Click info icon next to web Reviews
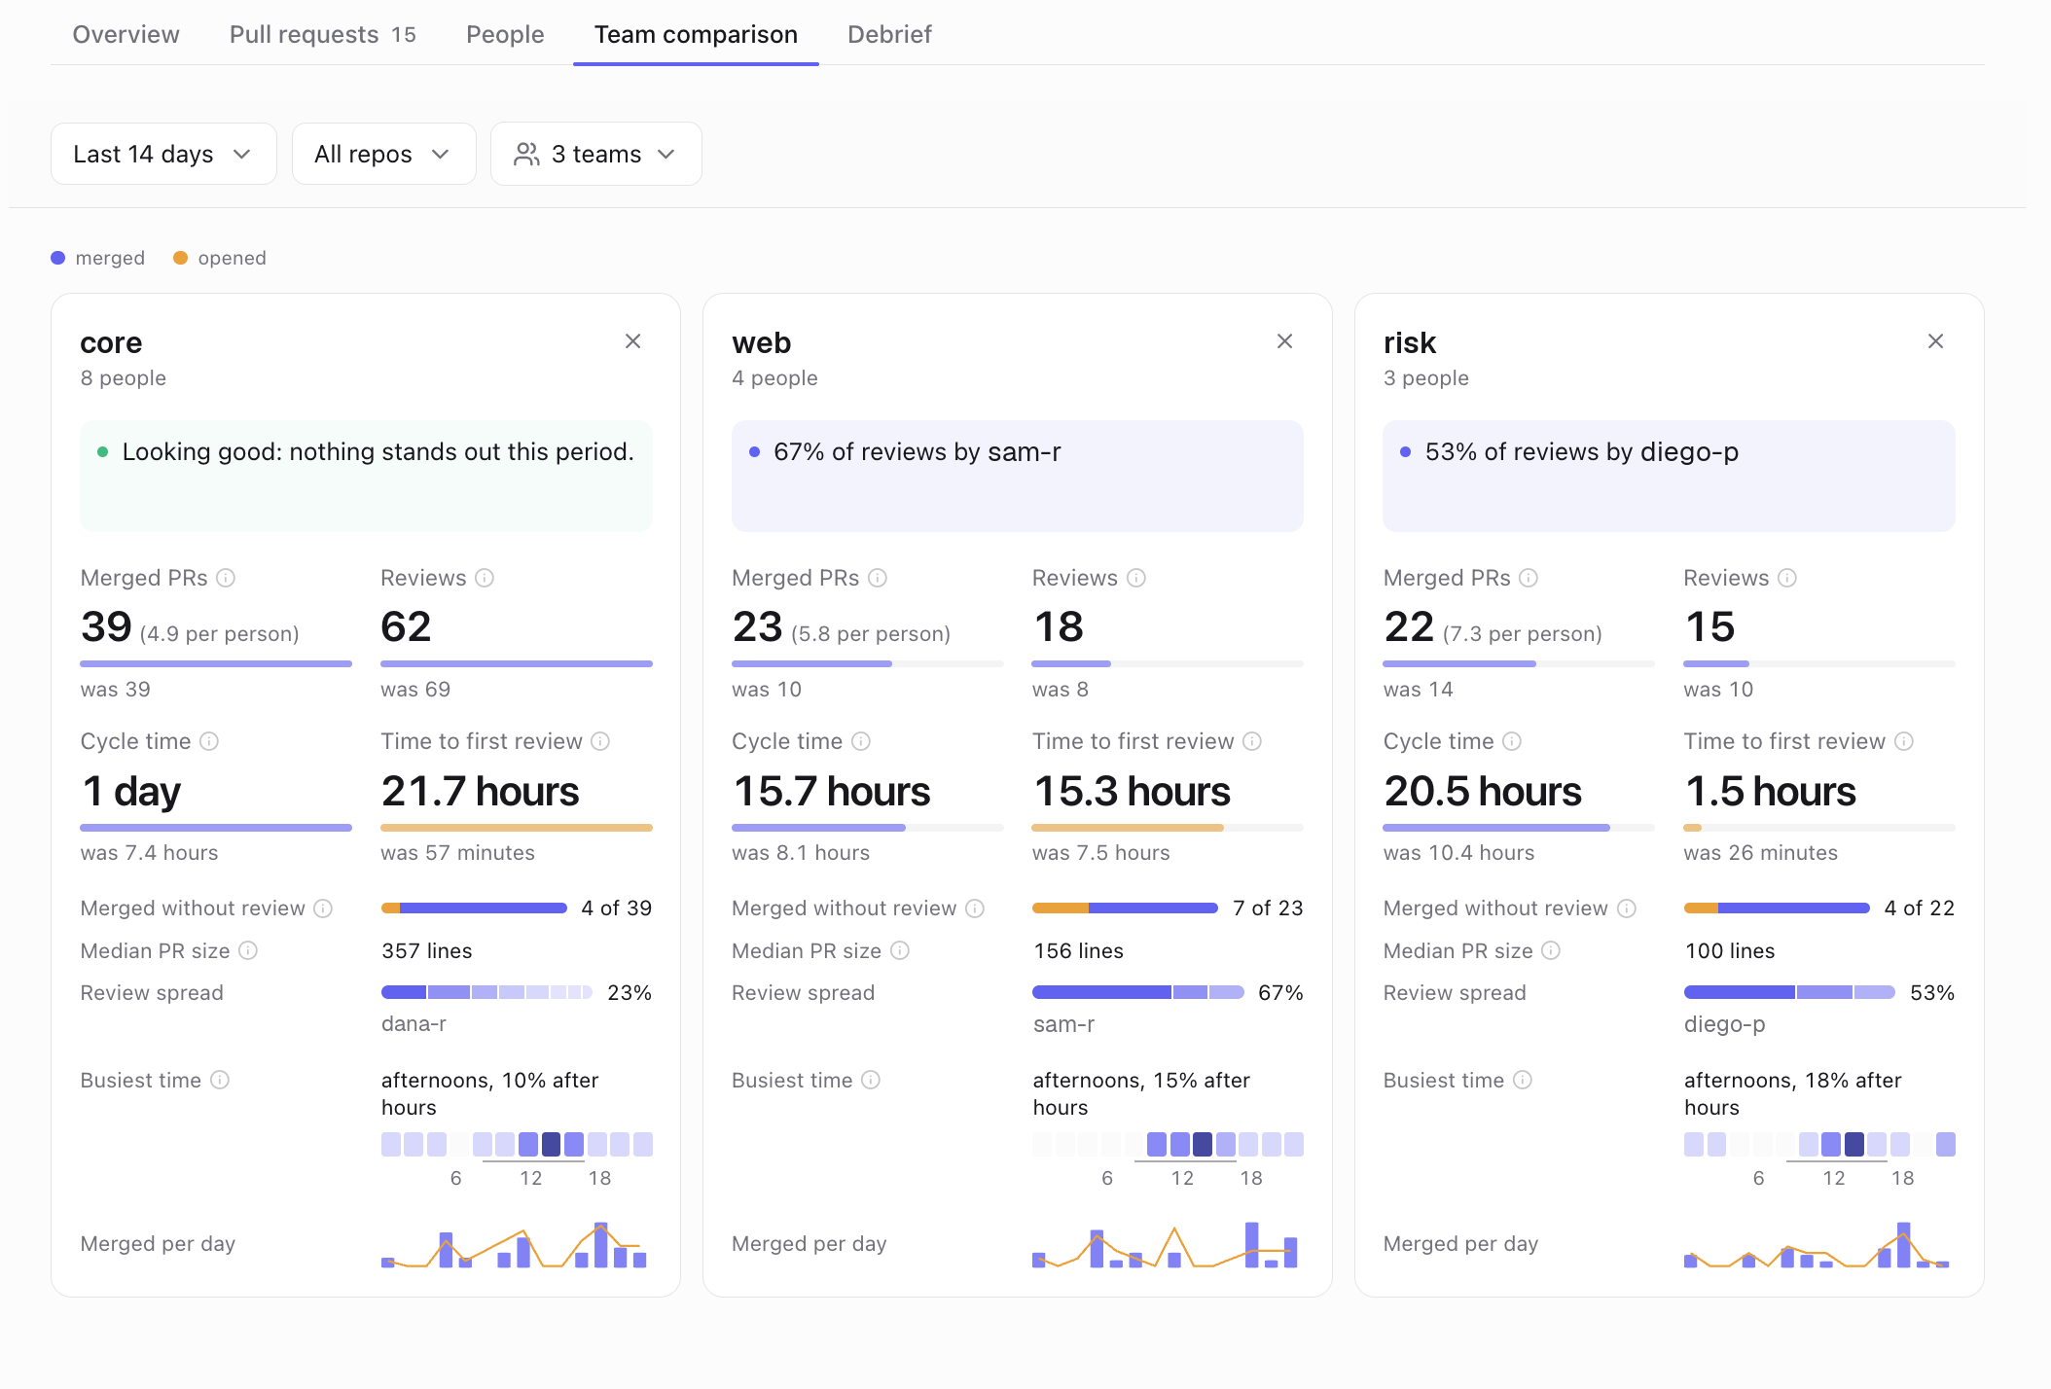This screenshot has width=2051, height=1389. (x=1136, y=578)
